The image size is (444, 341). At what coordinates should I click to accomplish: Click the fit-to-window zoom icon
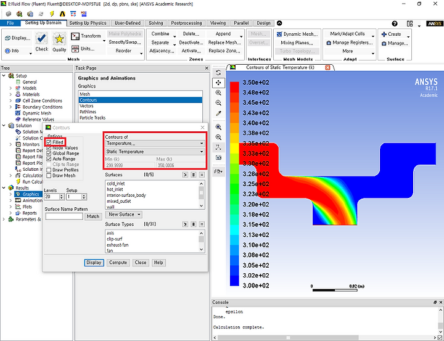click(x=218, y=127)
